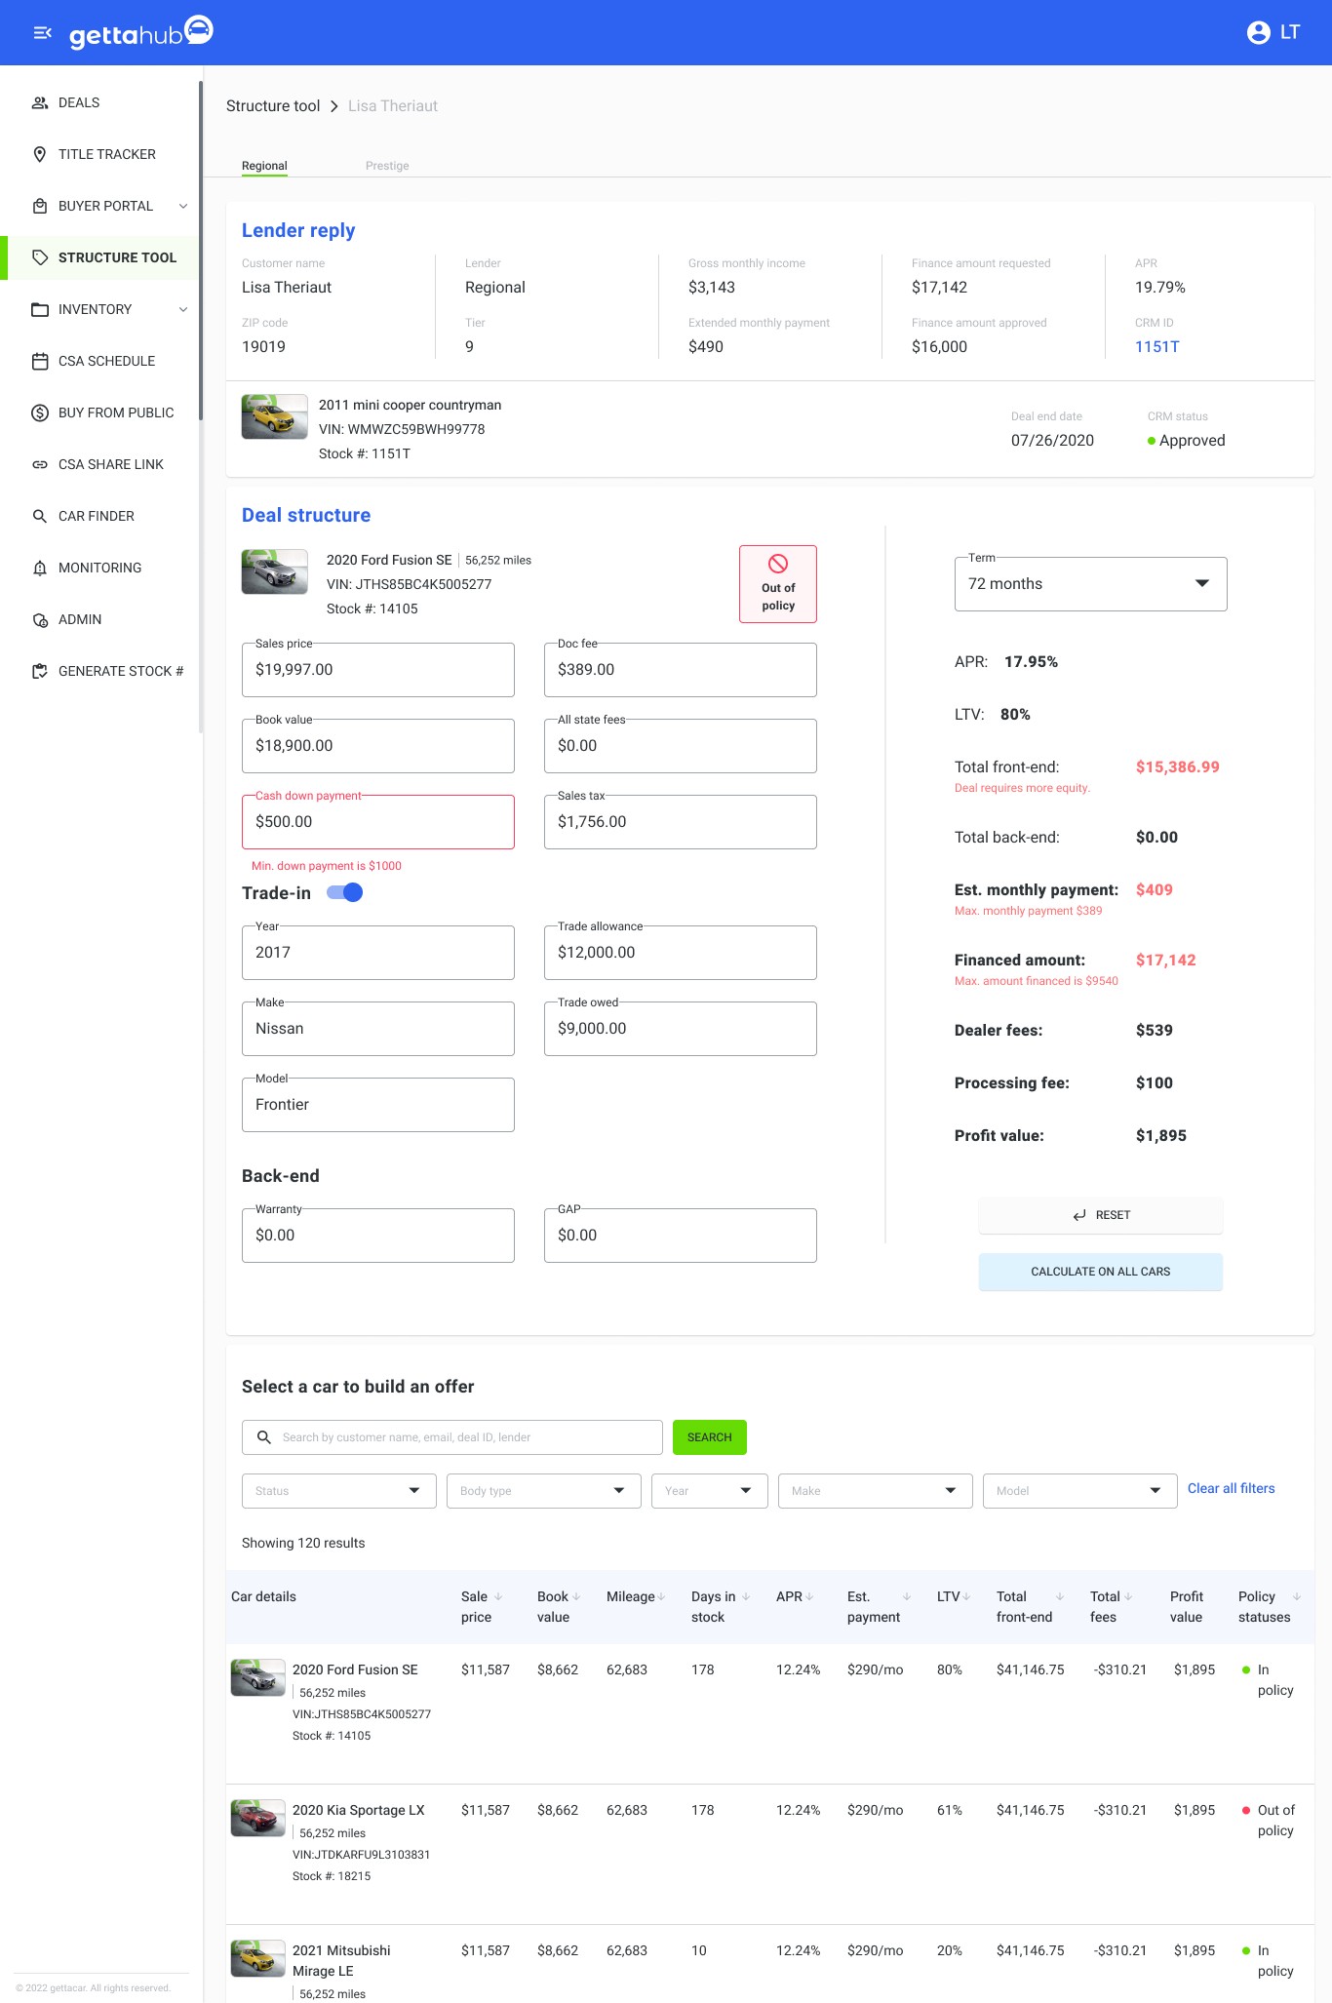The height and width of the screenshot is (2003, 1332).
Task: Click the car search input field
Action: click(452, 1437)
